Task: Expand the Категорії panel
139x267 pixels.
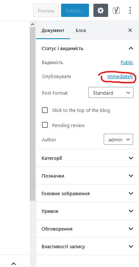Action: [x=88, y=158]
